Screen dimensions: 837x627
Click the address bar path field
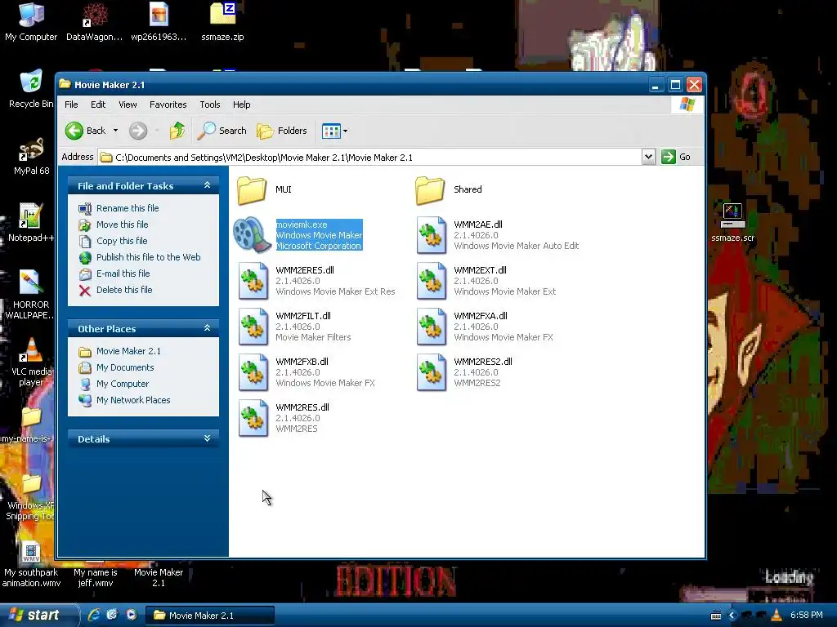click(x=370, y=158)
